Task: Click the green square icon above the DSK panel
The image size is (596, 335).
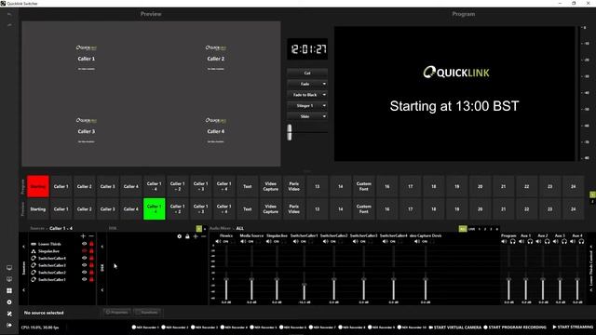Action: click(x=198, y=228)
